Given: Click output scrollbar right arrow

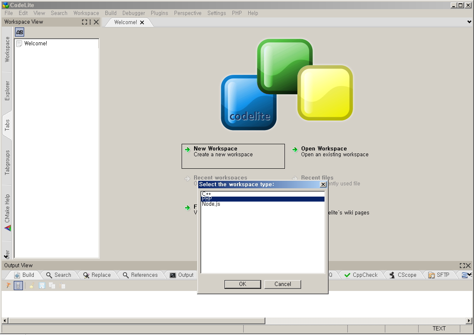Looking at the screenshot, I should pyautogui.click(x=469, y=321).
